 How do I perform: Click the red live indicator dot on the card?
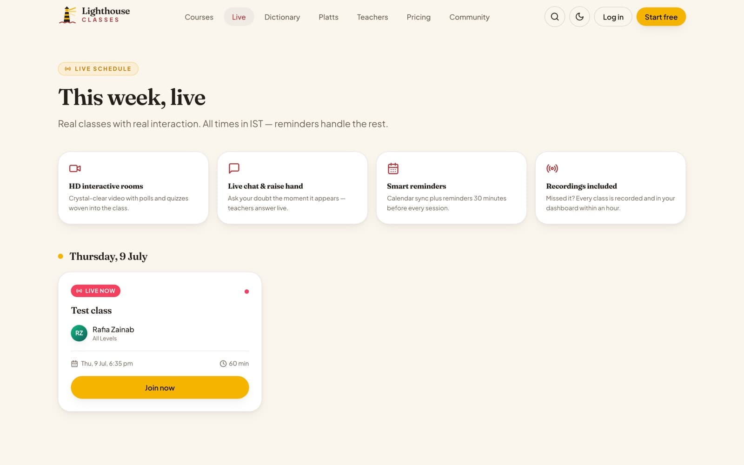pyautogui.click(x=246, y=292)
